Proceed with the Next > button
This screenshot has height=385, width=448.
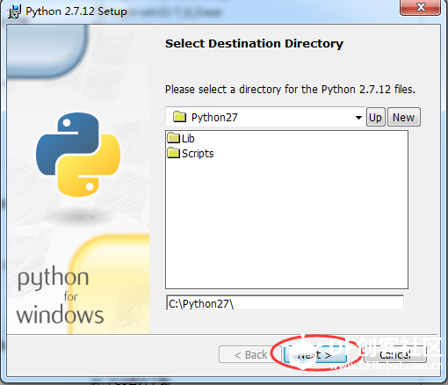pyautogui.click(x=314, y=354)
